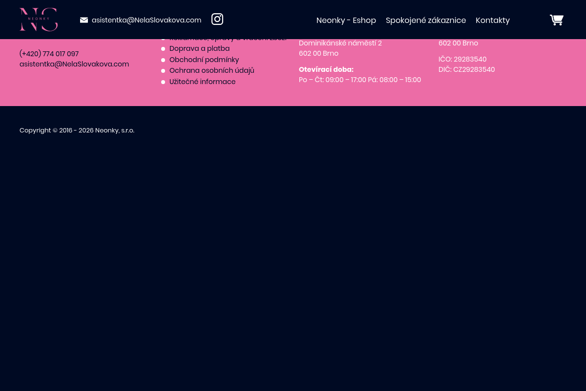The image size is (586, 391).
Task: View Ochrana osobních údajů
Action: click(211, 70)
